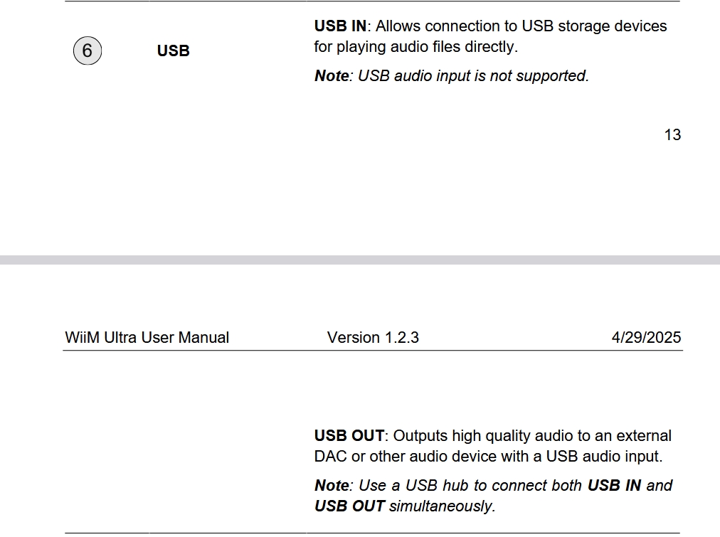Image resolution: width=720 pixels, height=537 pixels.
Task: Click the line 'for playing audio files directly'
Action: coord(415,47)
